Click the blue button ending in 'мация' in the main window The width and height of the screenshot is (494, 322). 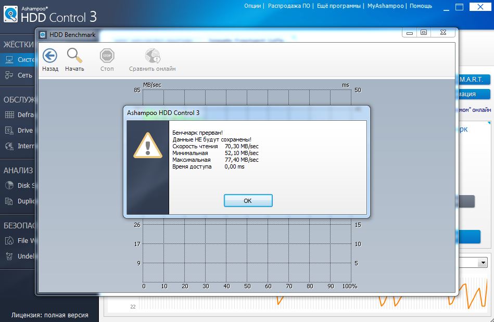(474, 94)
